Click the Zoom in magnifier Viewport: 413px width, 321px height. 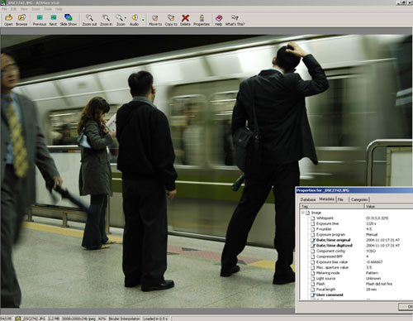(x=106, y=20)
